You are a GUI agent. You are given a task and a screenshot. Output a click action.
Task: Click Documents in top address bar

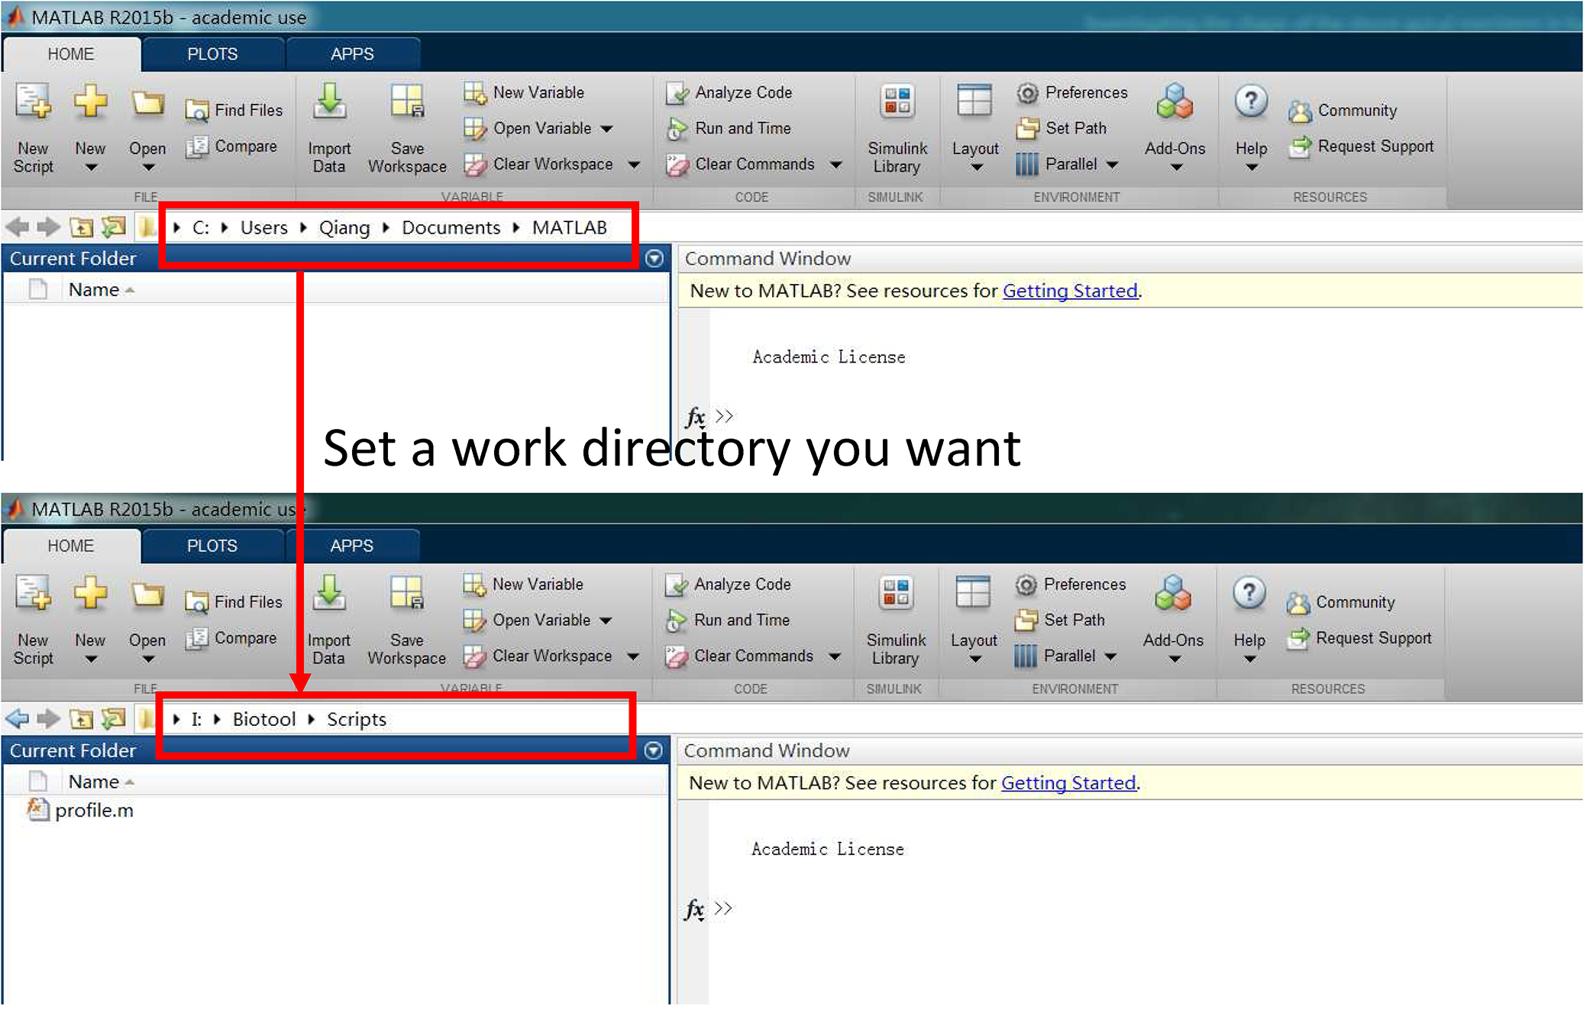(x=451, y=227)
